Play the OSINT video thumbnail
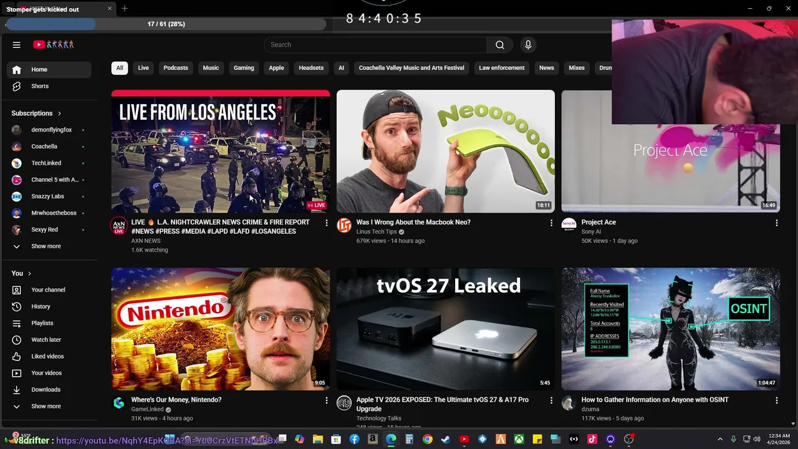 click(x=670, y=329)
